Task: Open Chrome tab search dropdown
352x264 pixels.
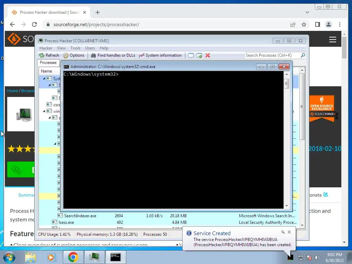Action: point(307,12)
